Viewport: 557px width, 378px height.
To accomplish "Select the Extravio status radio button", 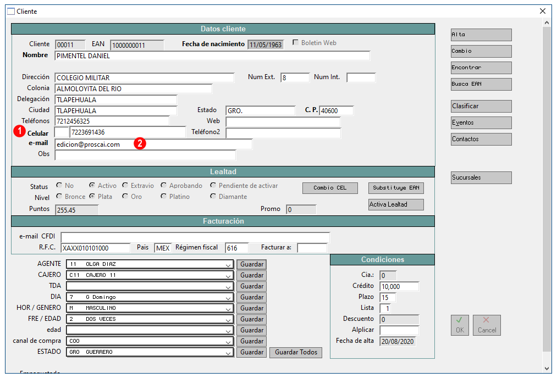I will tap(125, 185).
